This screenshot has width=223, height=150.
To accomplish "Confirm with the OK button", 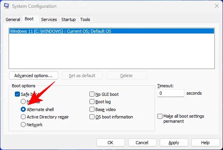I will (111, 143).
